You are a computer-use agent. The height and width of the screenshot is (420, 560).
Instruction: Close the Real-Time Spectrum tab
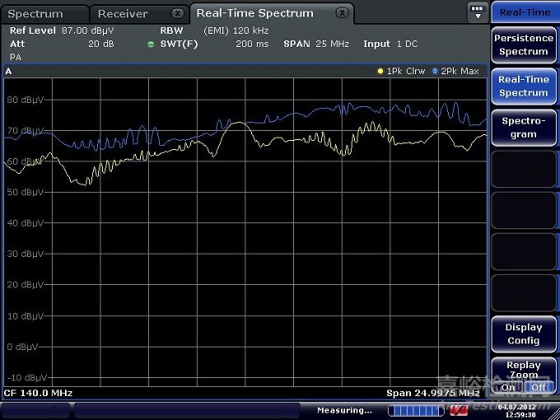(x=343, y=13)
